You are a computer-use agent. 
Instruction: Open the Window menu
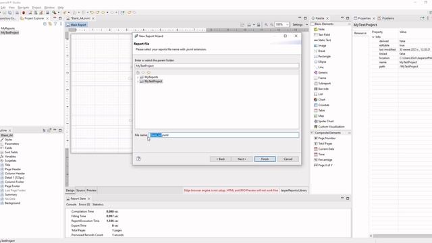pos(49,7)
